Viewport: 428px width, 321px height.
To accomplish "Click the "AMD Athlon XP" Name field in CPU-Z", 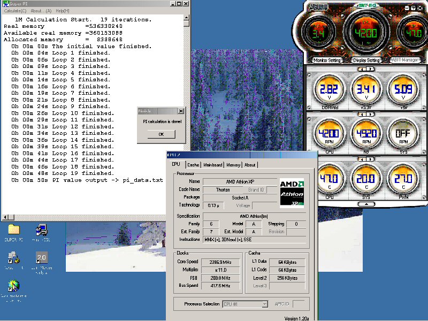I will coord(240,182).
